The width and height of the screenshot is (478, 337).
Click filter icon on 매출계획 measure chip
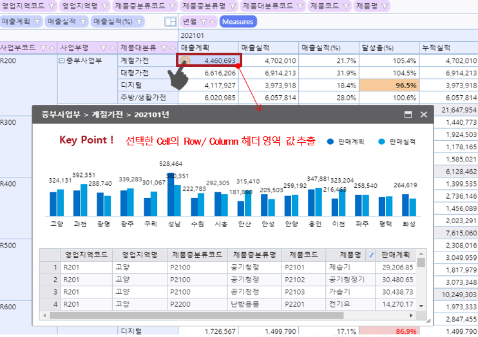[35, 22]
